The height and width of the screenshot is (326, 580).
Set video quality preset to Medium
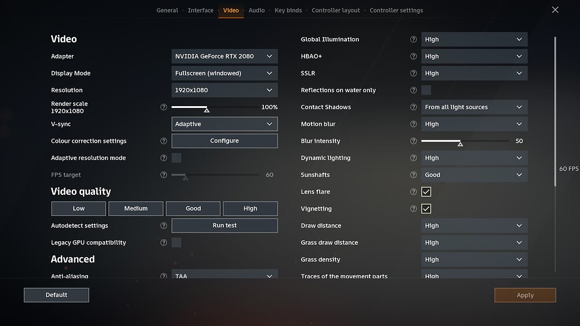click(x=136, y=209)
